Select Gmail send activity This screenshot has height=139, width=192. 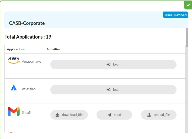click(x=114, y=115)
